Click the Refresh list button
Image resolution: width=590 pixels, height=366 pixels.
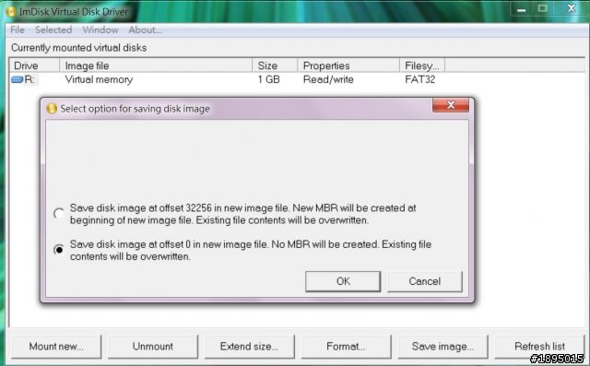click(x=539, y=347)
